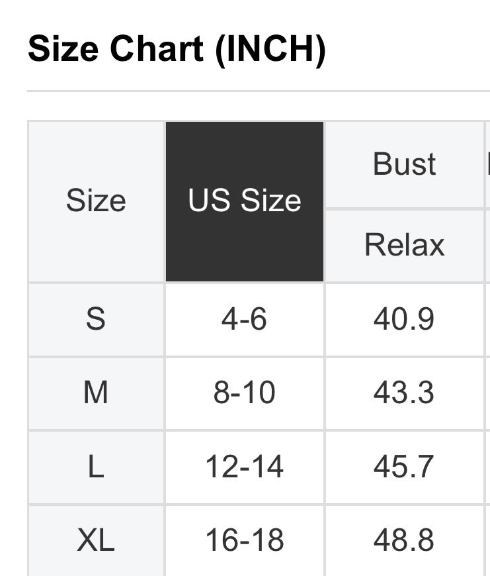
Task: Click the Bust column header
Action: 405,164
